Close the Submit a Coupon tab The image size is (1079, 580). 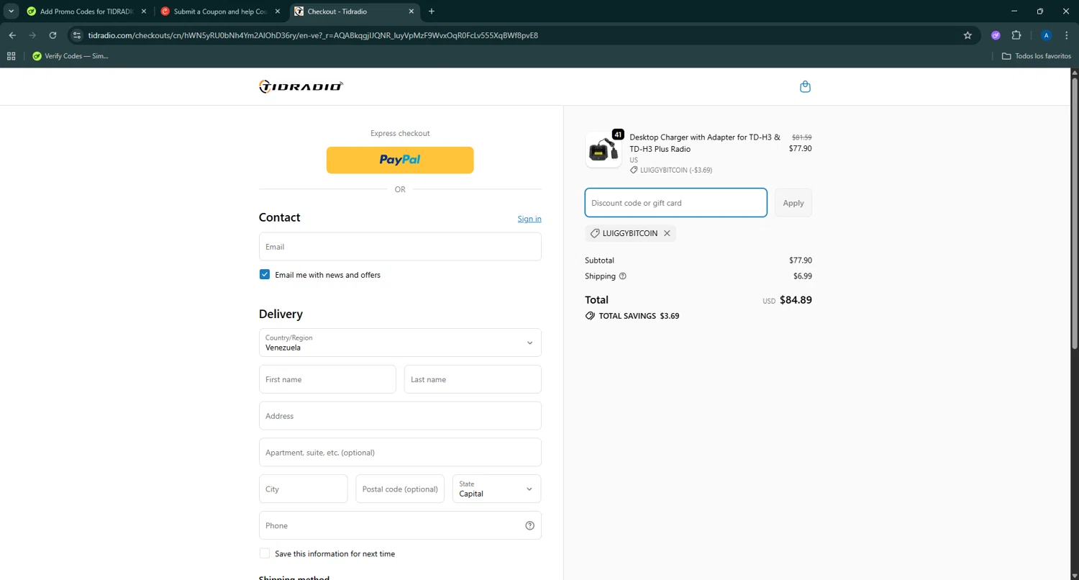[x=278, y=12]
